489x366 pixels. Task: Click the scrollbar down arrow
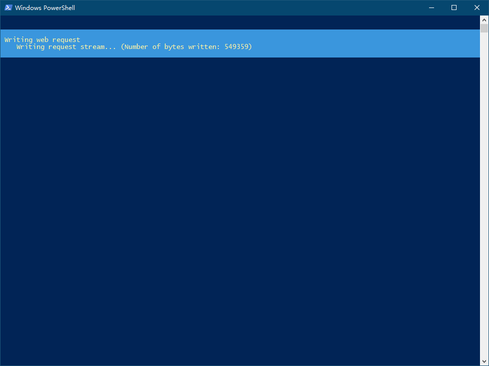[484, 361]
